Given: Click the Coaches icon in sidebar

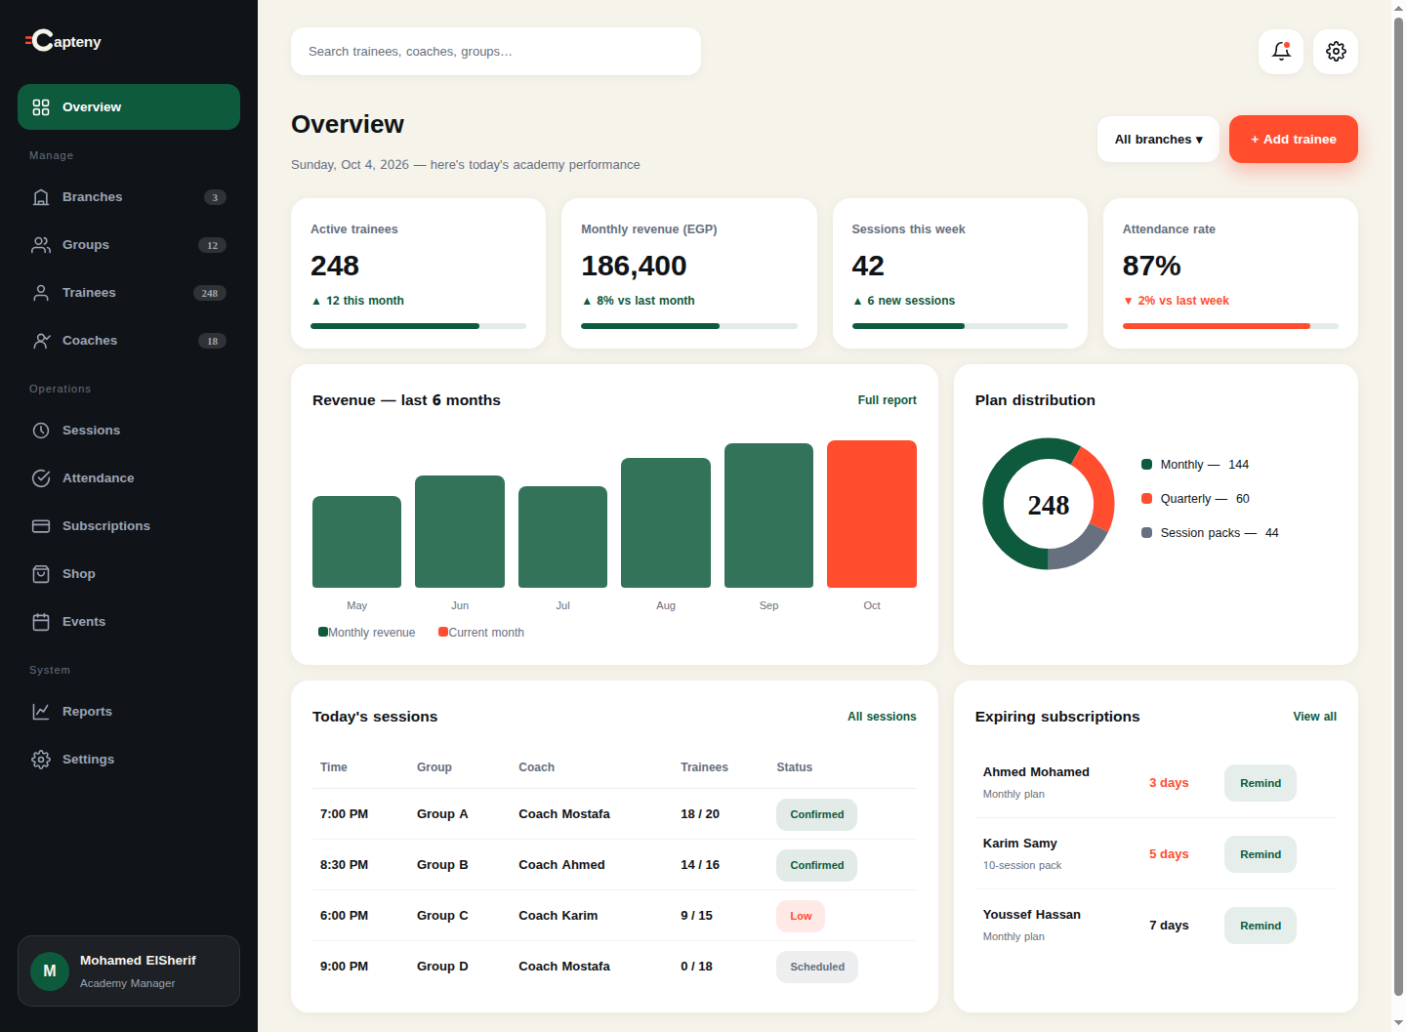Looking at the screenshot, I should 41,341.
